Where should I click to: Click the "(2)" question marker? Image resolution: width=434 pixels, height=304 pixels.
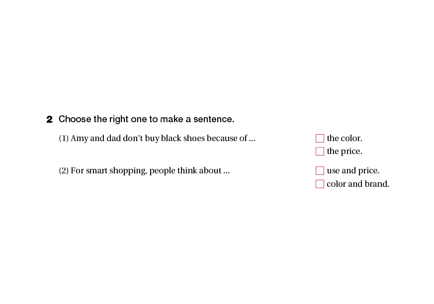click(64, 171)
